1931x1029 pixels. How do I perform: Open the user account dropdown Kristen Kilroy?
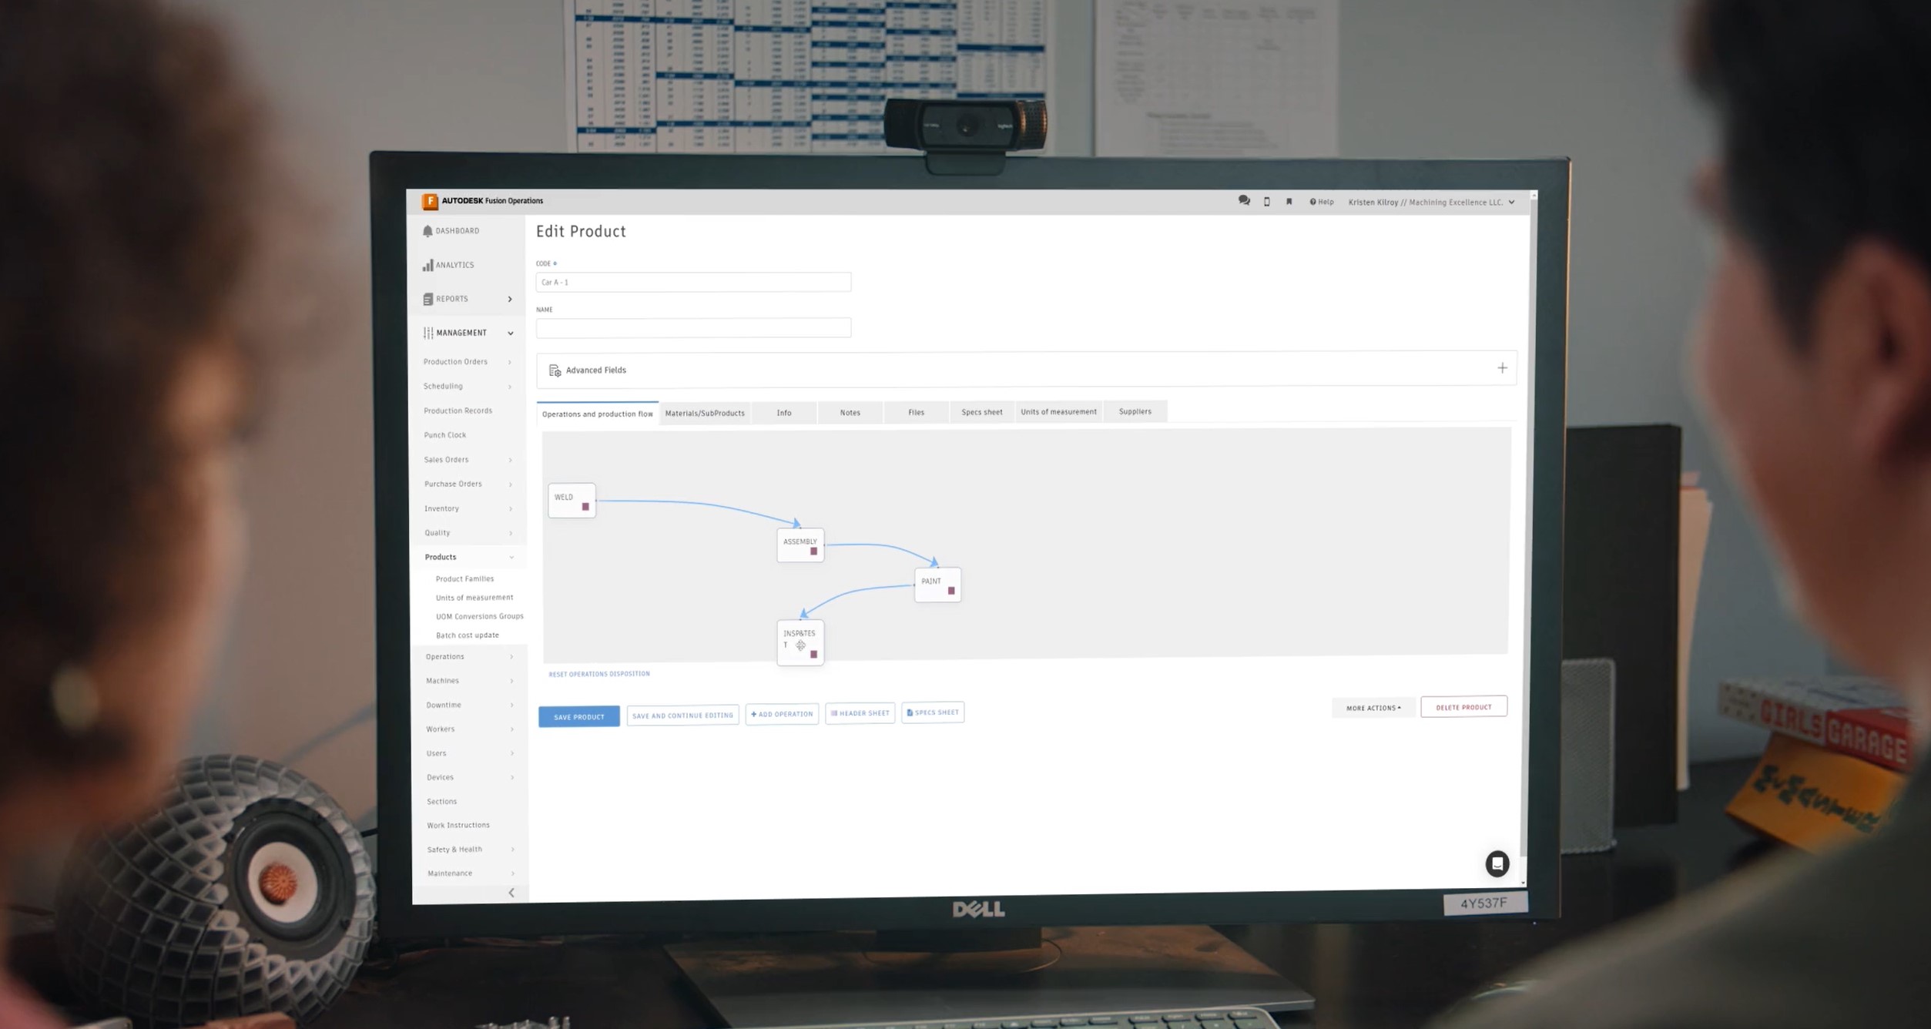(1431, 203)
